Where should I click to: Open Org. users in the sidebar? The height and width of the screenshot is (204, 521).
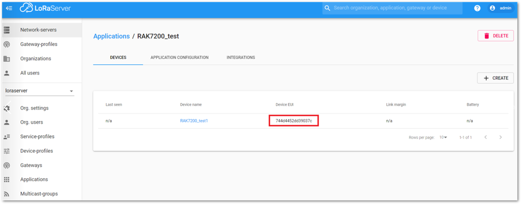click(42, 122)
